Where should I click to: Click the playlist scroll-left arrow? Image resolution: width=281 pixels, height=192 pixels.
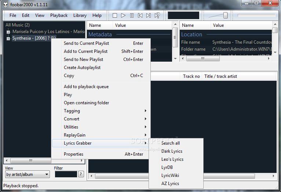pos(91,176)
